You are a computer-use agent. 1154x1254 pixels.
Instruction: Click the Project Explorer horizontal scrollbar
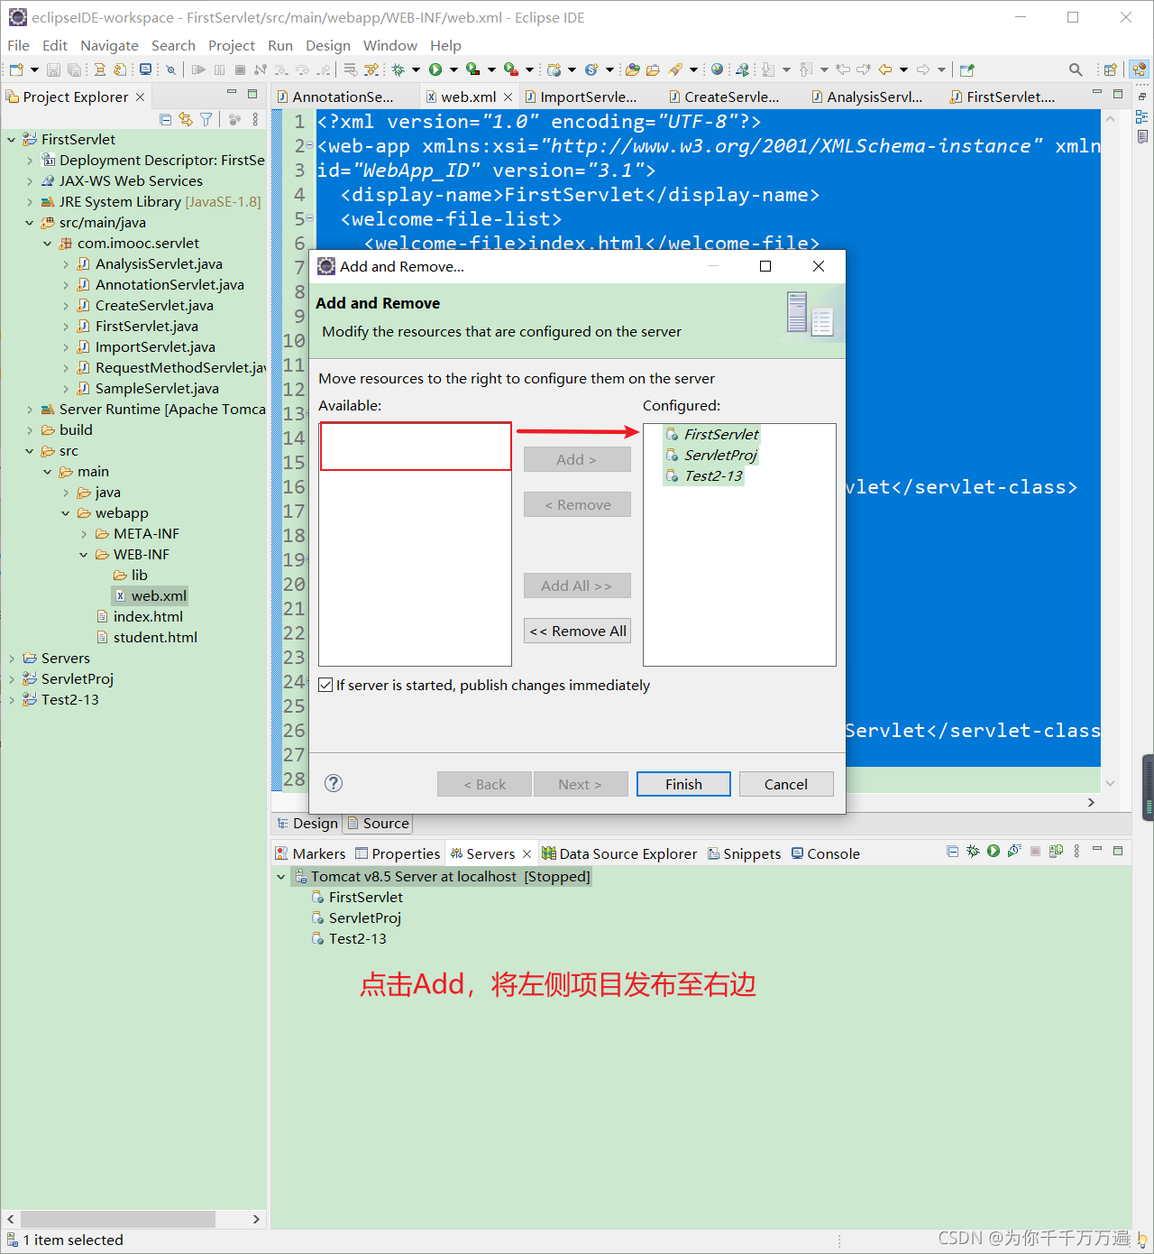(x=118, y=1219)
